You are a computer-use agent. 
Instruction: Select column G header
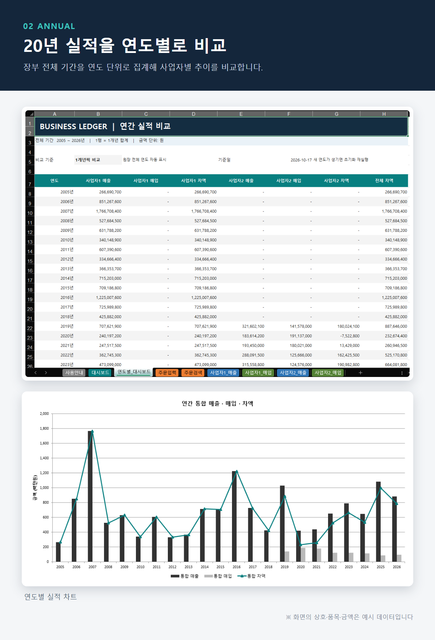[x=336, y=114]
